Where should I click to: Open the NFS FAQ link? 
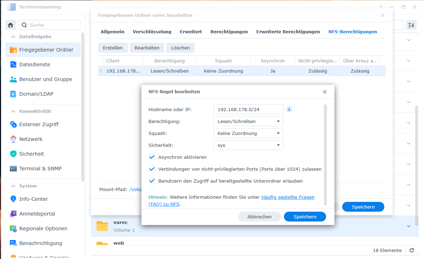click(287, 197)
